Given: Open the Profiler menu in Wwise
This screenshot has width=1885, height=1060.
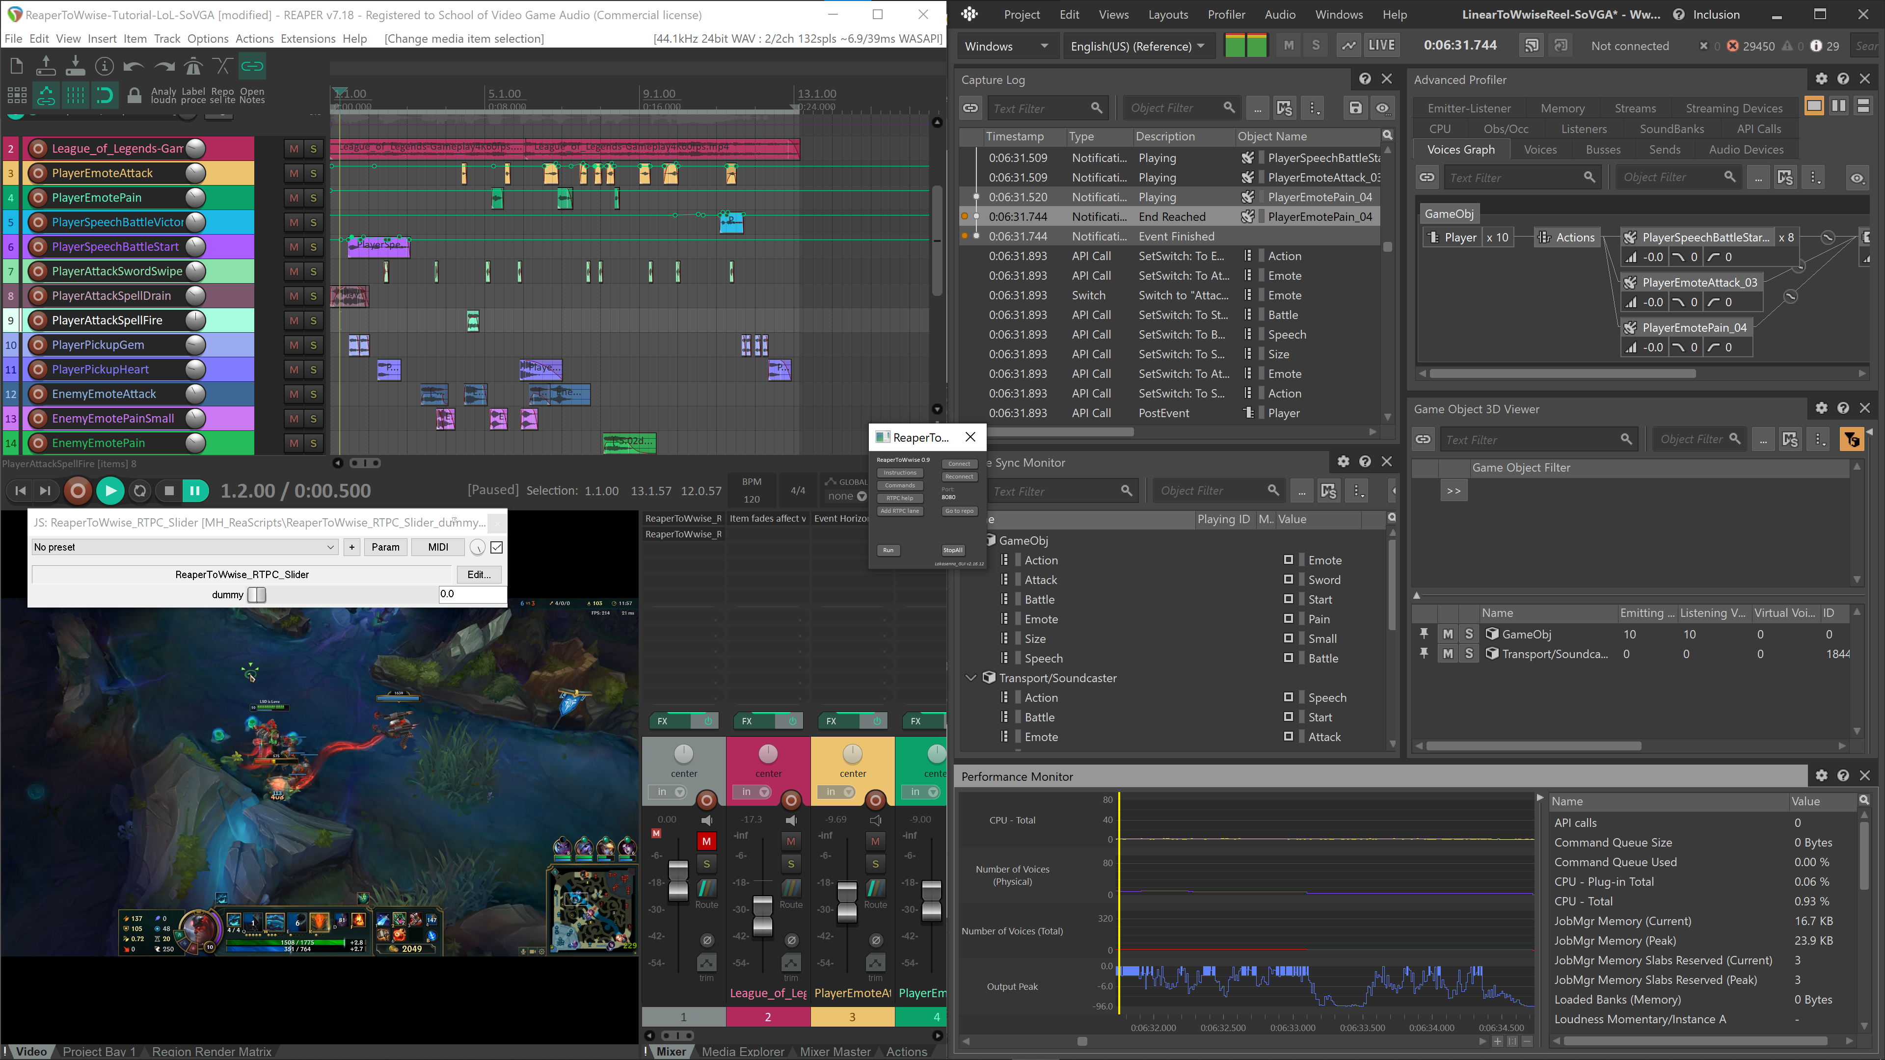Looking at the screenshot, I should coord(1226,15).
